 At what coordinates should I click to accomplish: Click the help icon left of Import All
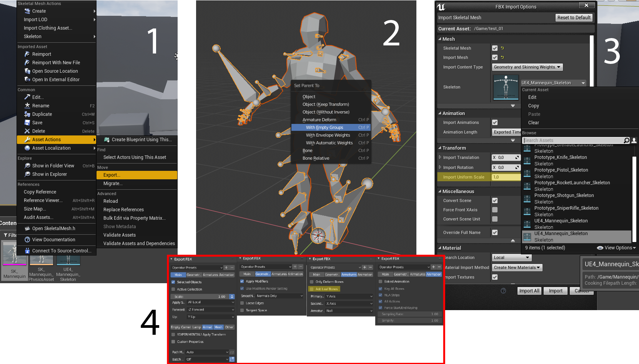(x=503, y=291)
